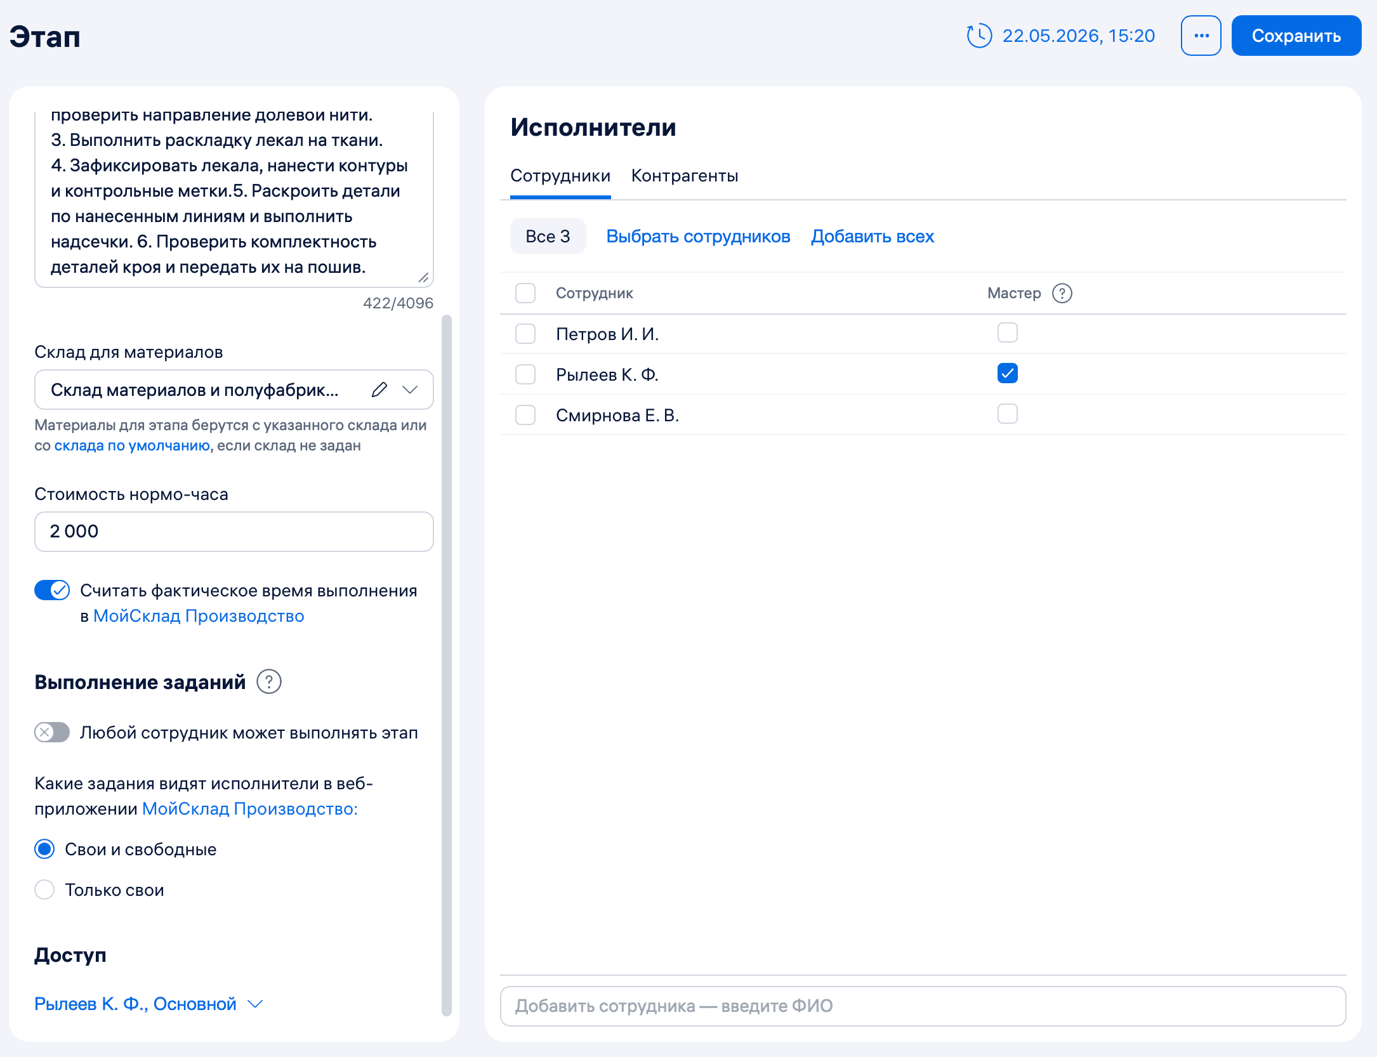This screenshot has width=1377, height=1057.
Task: Open the change history clock icon
Action: pos(979,36)
